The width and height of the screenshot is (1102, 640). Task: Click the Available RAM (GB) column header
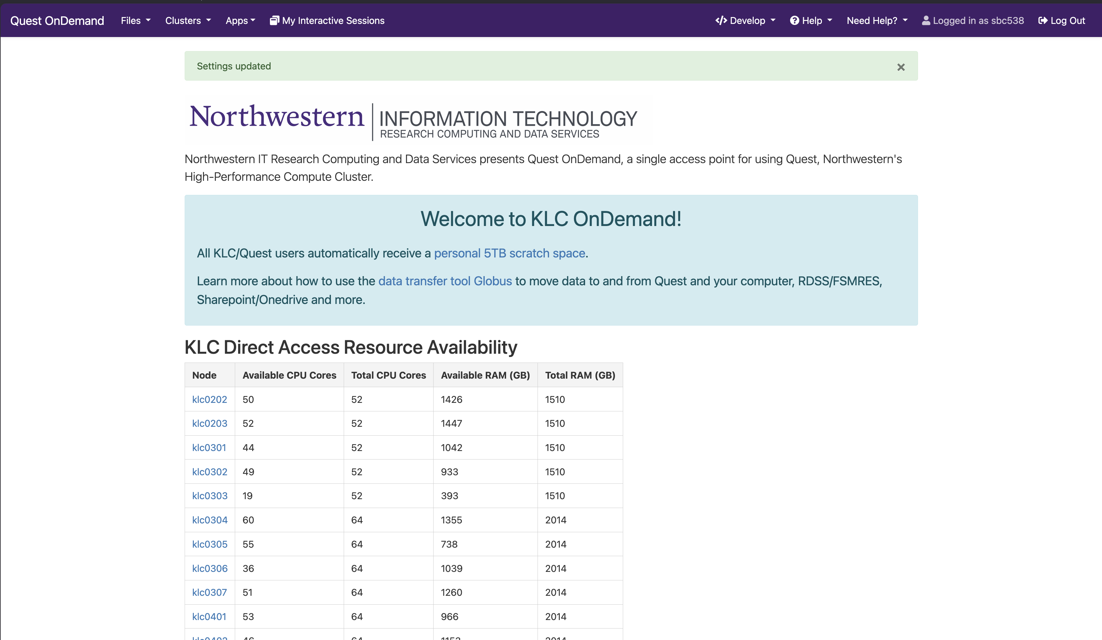pos(485,375)
